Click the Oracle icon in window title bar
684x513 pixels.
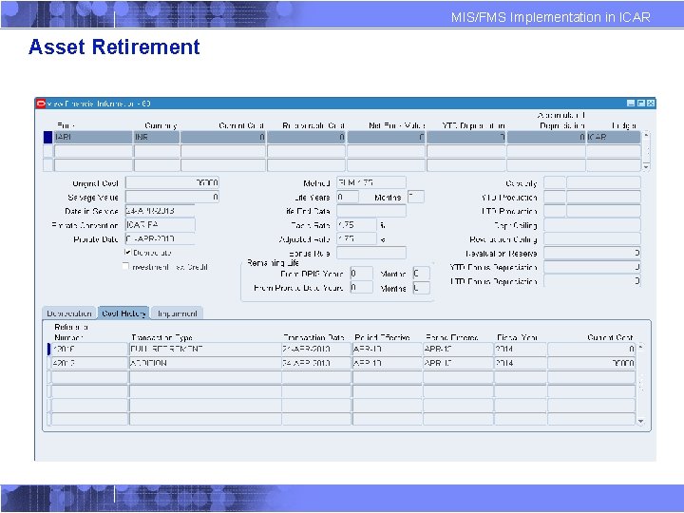coord(41,104)
